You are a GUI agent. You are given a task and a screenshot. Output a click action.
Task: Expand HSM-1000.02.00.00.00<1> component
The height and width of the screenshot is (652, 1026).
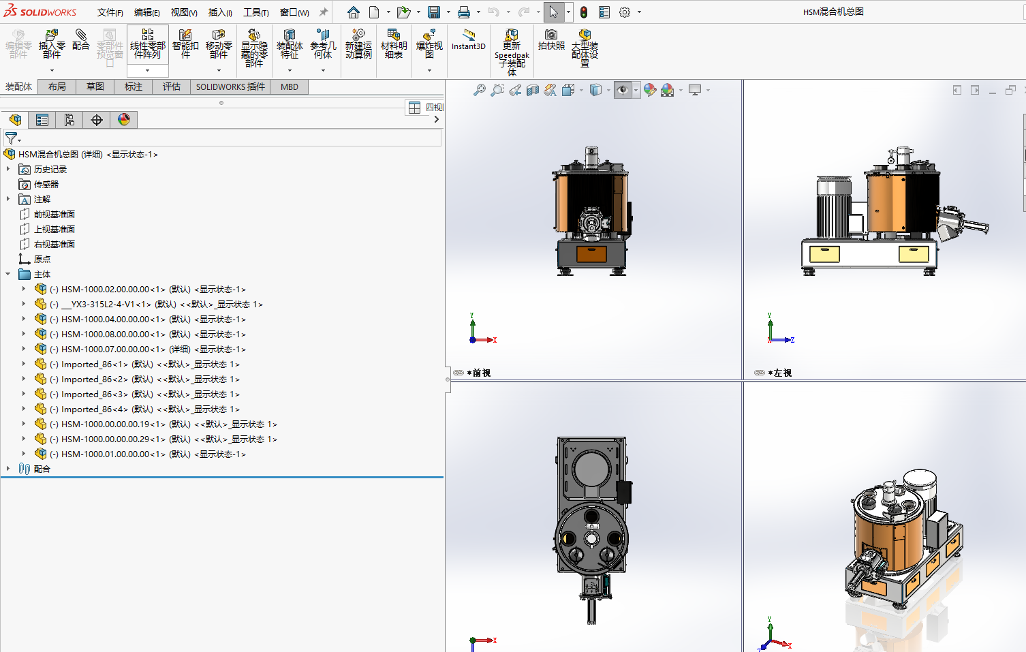tap(24, 289)
